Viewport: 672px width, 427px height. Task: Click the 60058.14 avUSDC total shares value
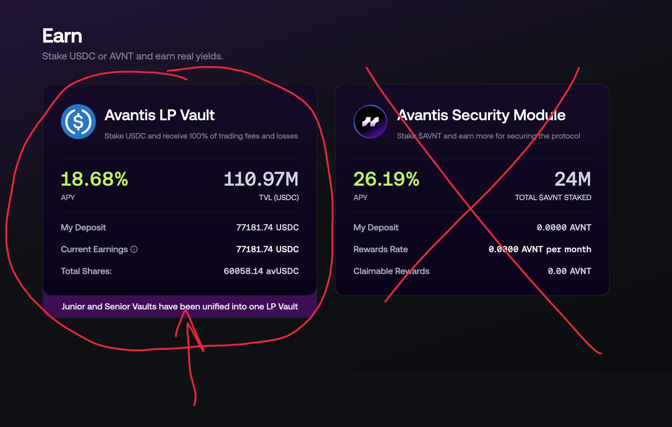point(261,271)
